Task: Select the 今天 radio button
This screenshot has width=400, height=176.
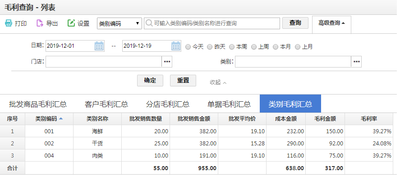Action: click(x=188, y=47)
